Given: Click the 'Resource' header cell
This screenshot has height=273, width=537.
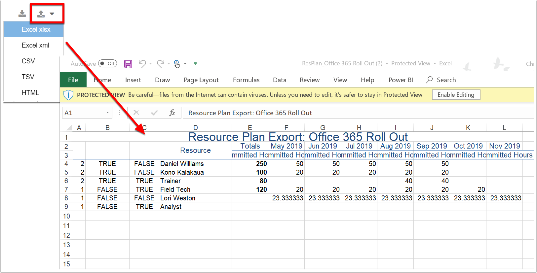Looking at the screenshot, I should pos(196,151).
